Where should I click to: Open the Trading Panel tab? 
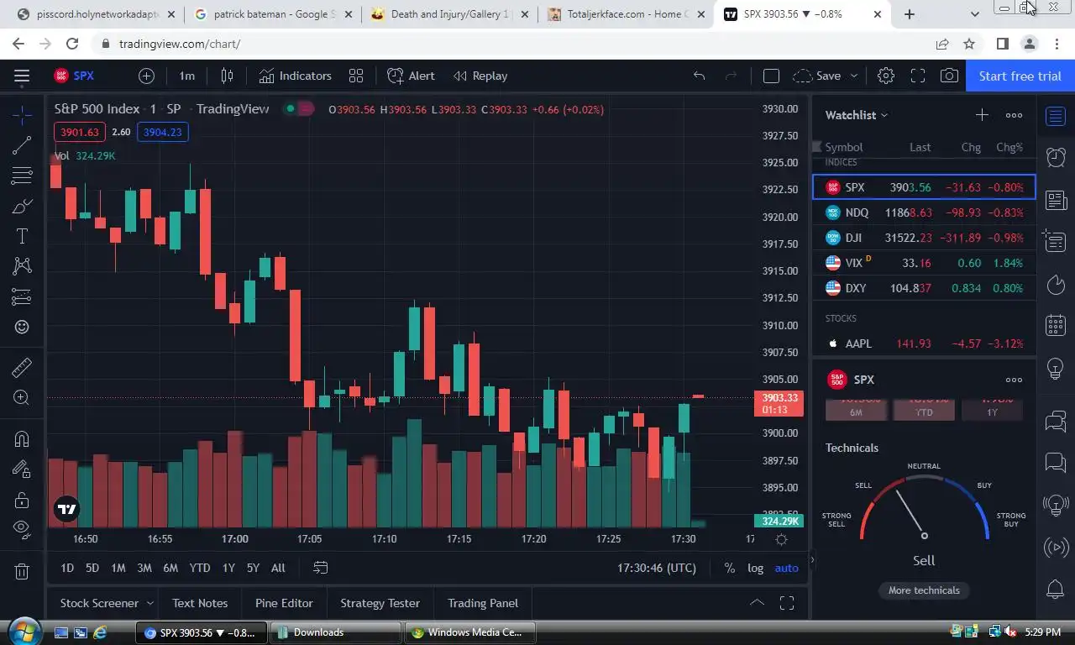pyautogui.click(x=483, y=603)
